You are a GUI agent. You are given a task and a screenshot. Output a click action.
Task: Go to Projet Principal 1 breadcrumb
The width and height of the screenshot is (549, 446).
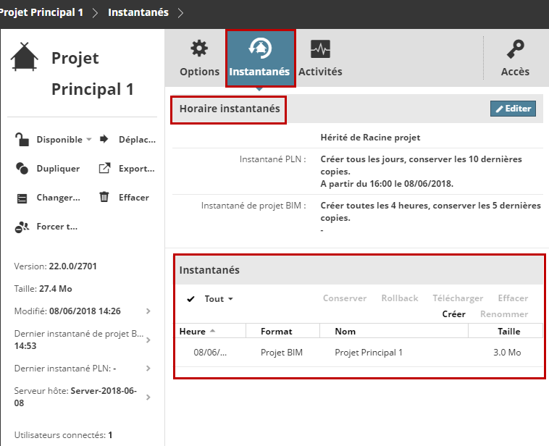point(41,12)
